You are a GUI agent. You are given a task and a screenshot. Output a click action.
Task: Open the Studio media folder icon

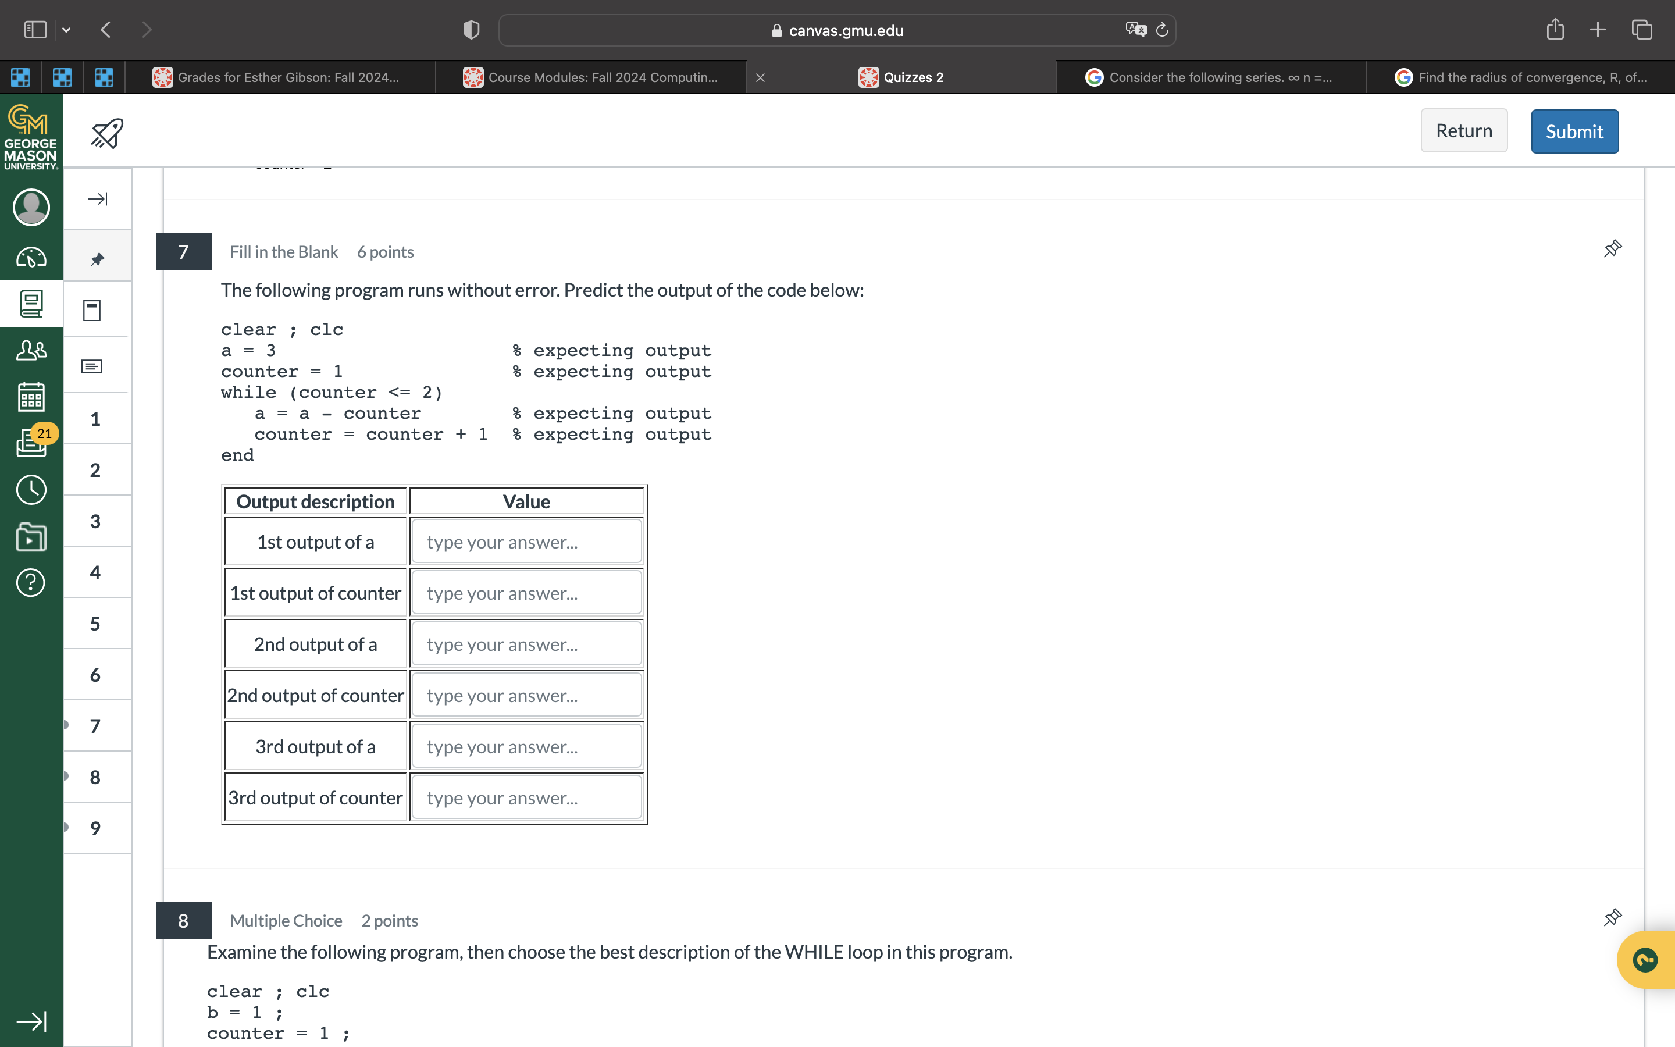click(x=31, y=537)
